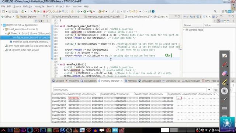Image resolution: width=236 pixels, height=133 pixels.
Task: Close the 0x4002000c Traditional memory rendering tab
Action: pyautogui.click(x=214, y=94)
